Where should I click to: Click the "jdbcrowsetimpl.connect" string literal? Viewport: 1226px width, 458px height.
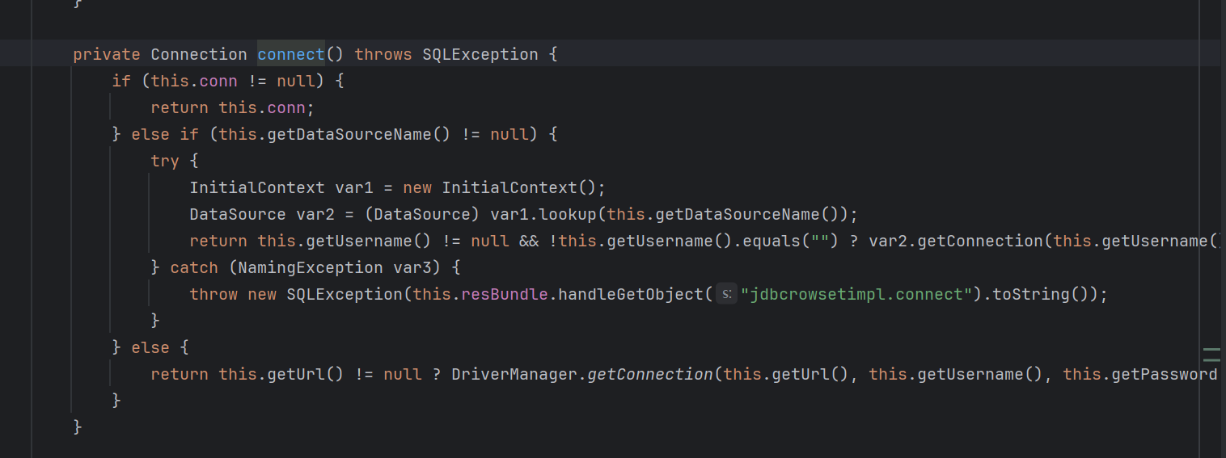coord(856,294)
